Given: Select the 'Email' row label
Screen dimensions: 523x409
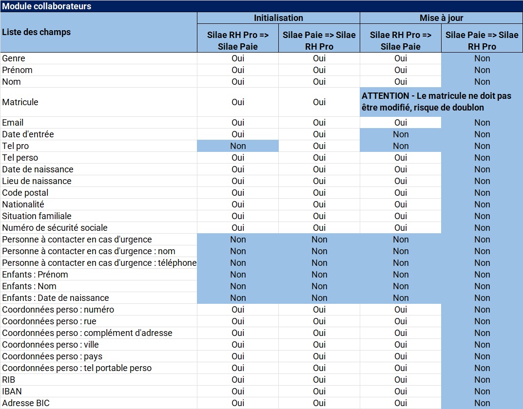Looking at the screenshot, I should pos(13,123).
